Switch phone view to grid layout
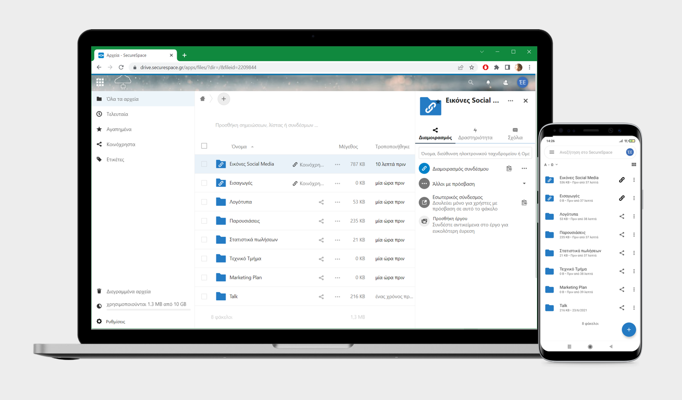Image resolution: width=682 pixels, height=400 pixels. [634, 164]
